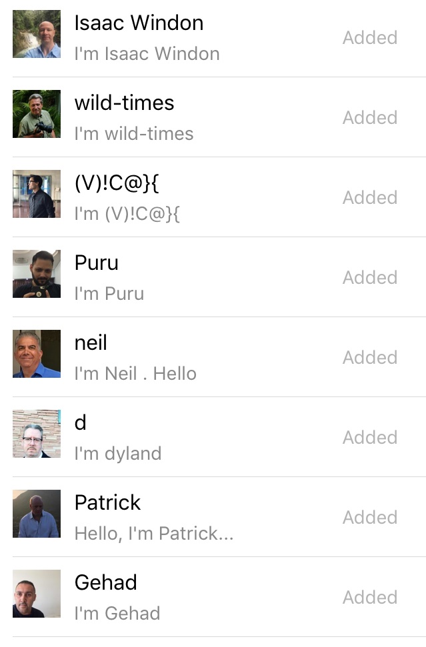426x647 pixels.
Task: Tap the "I'm wild-times" subtitle text
Action: coord(134,133)
